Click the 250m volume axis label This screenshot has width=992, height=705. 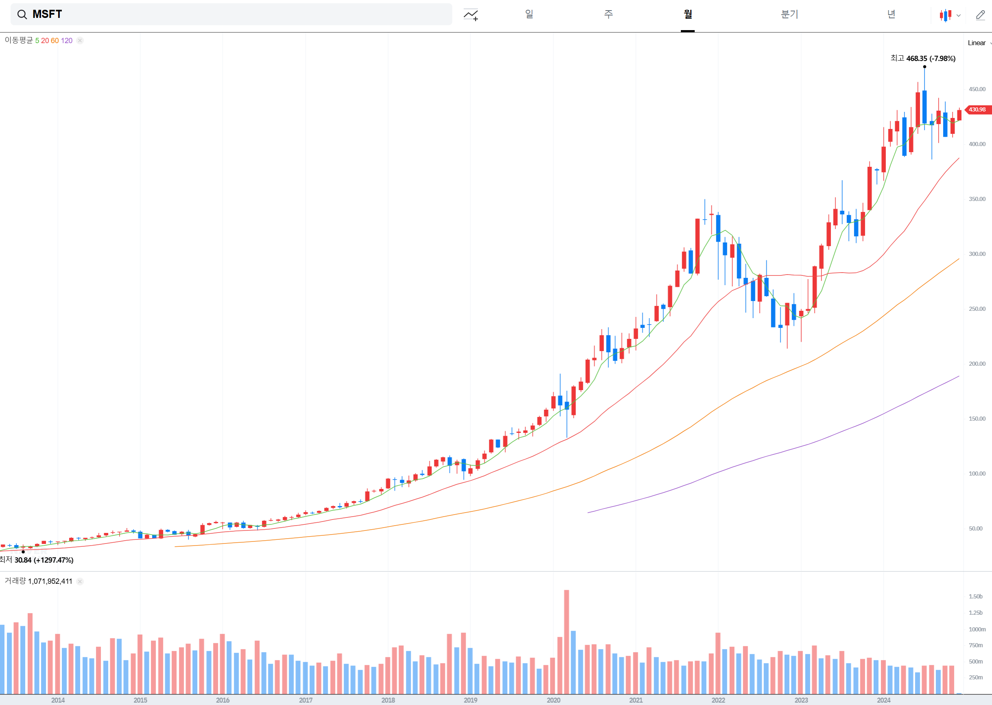(x=976, y=677)
